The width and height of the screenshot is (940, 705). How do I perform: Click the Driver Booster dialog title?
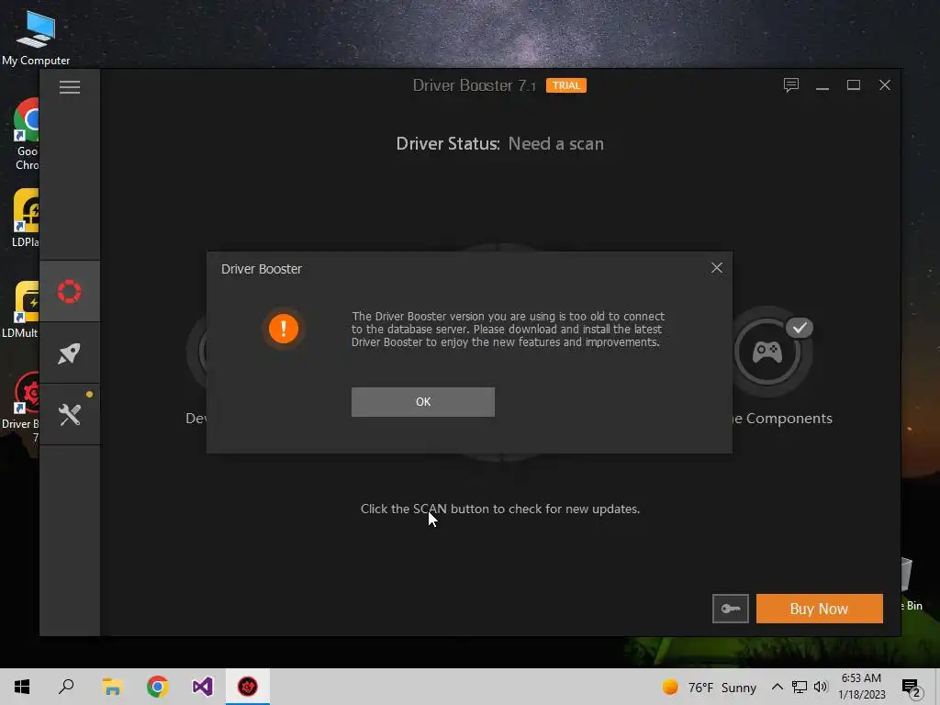[262, 269]
